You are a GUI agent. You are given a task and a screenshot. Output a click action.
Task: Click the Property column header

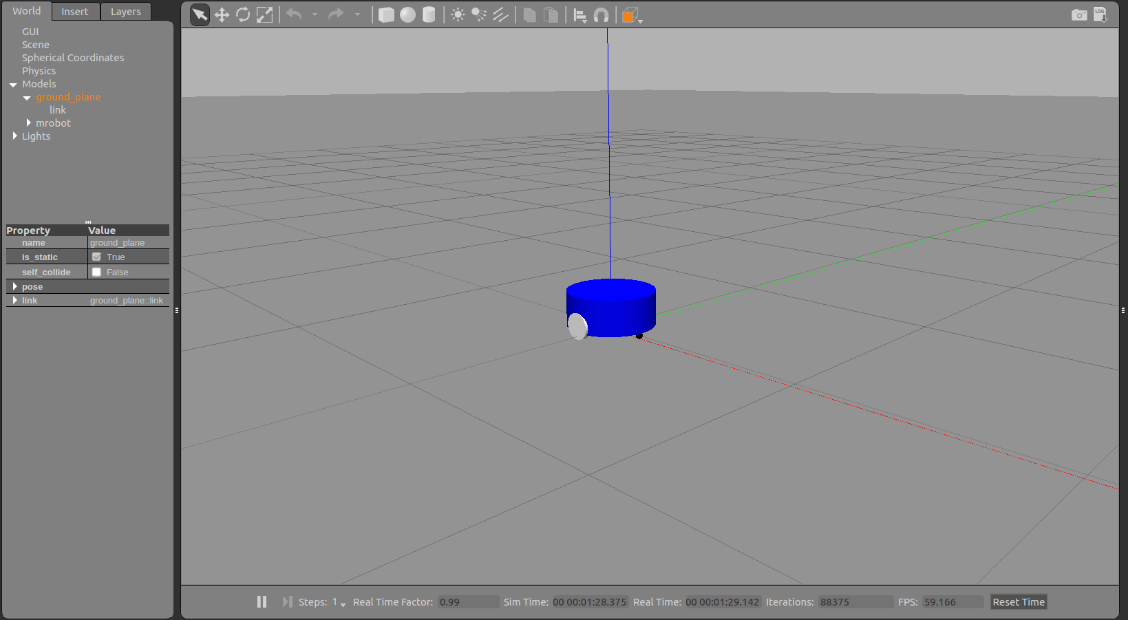tap(46, 231)
